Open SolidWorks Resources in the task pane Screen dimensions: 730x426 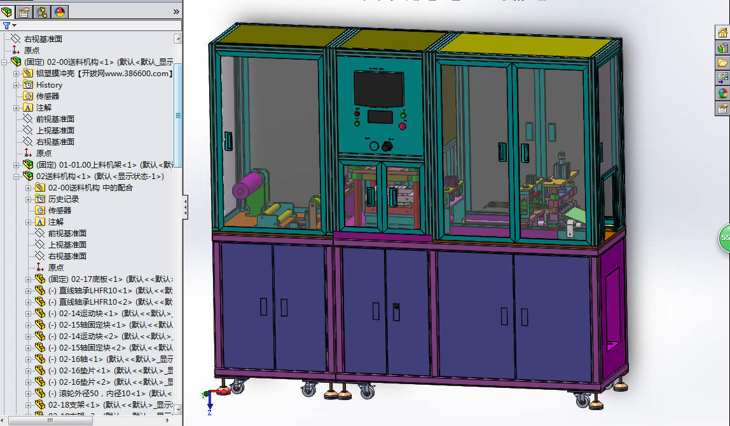[722, 32]
